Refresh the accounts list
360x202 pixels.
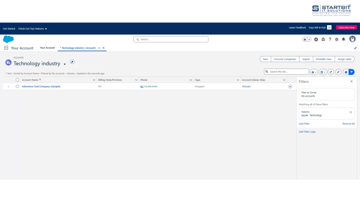pos(330,72)
